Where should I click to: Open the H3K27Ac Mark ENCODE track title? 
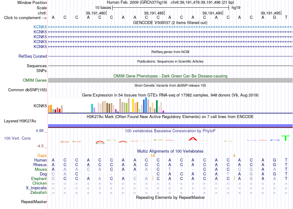coord(170,117)
